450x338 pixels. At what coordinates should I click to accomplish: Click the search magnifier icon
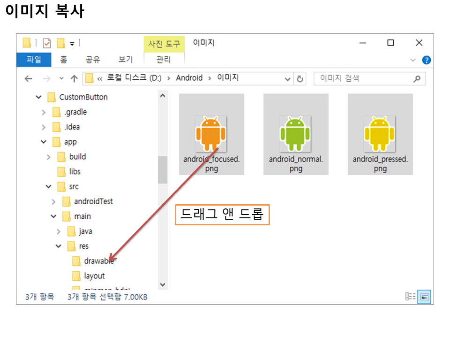417,78
